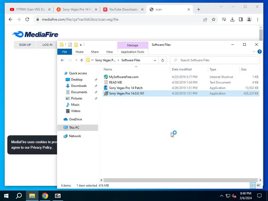Open a new Chrome tab
This screenshot has height=201, width=268.
point(198,9)
